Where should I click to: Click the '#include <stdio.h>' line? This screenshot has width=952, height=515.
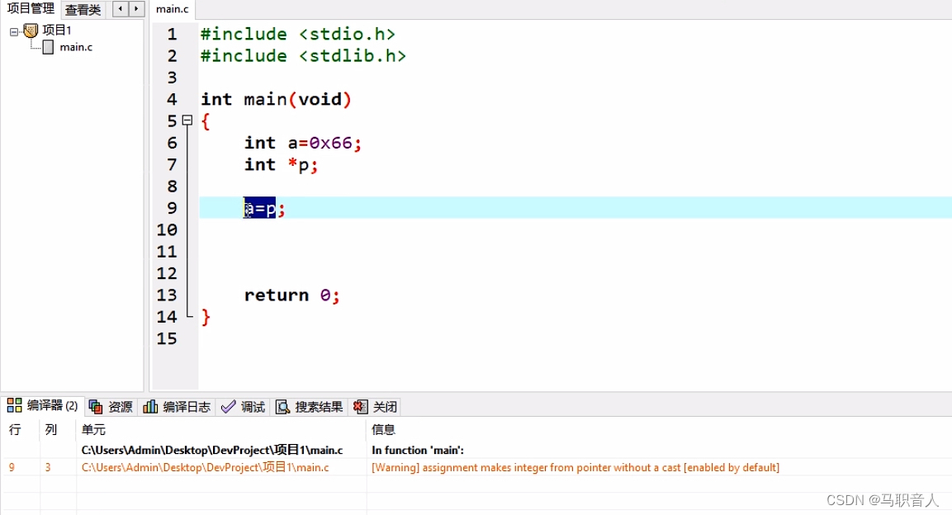[x=297, y=34]
